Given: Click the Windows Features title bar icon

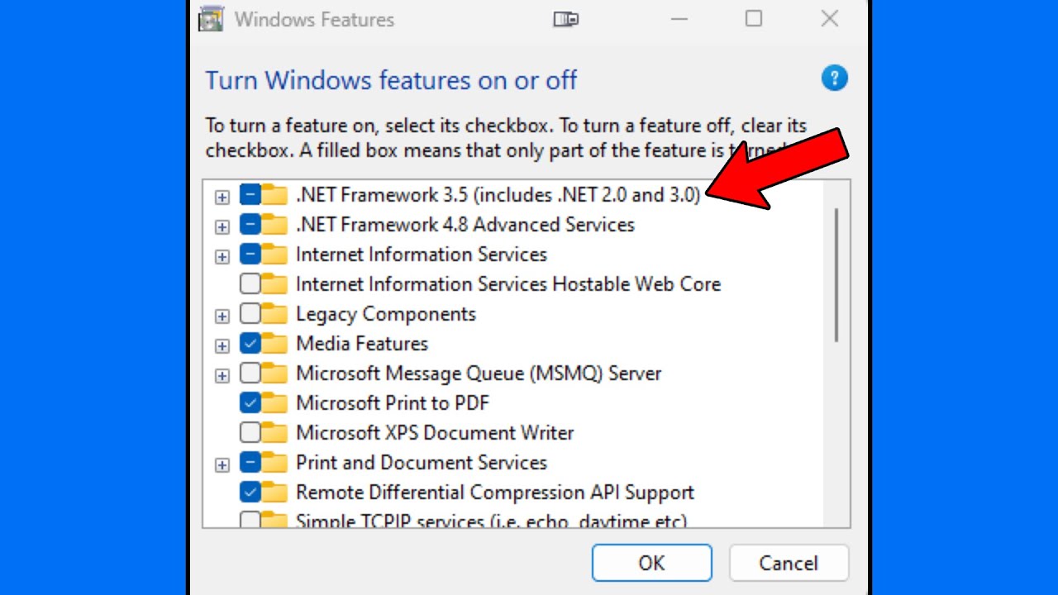Looking at the screenshot, I should (212, 19).
